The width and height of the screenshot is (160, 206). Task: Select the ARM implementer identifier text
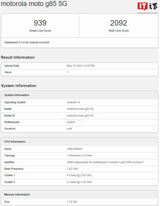pos(105,162)
